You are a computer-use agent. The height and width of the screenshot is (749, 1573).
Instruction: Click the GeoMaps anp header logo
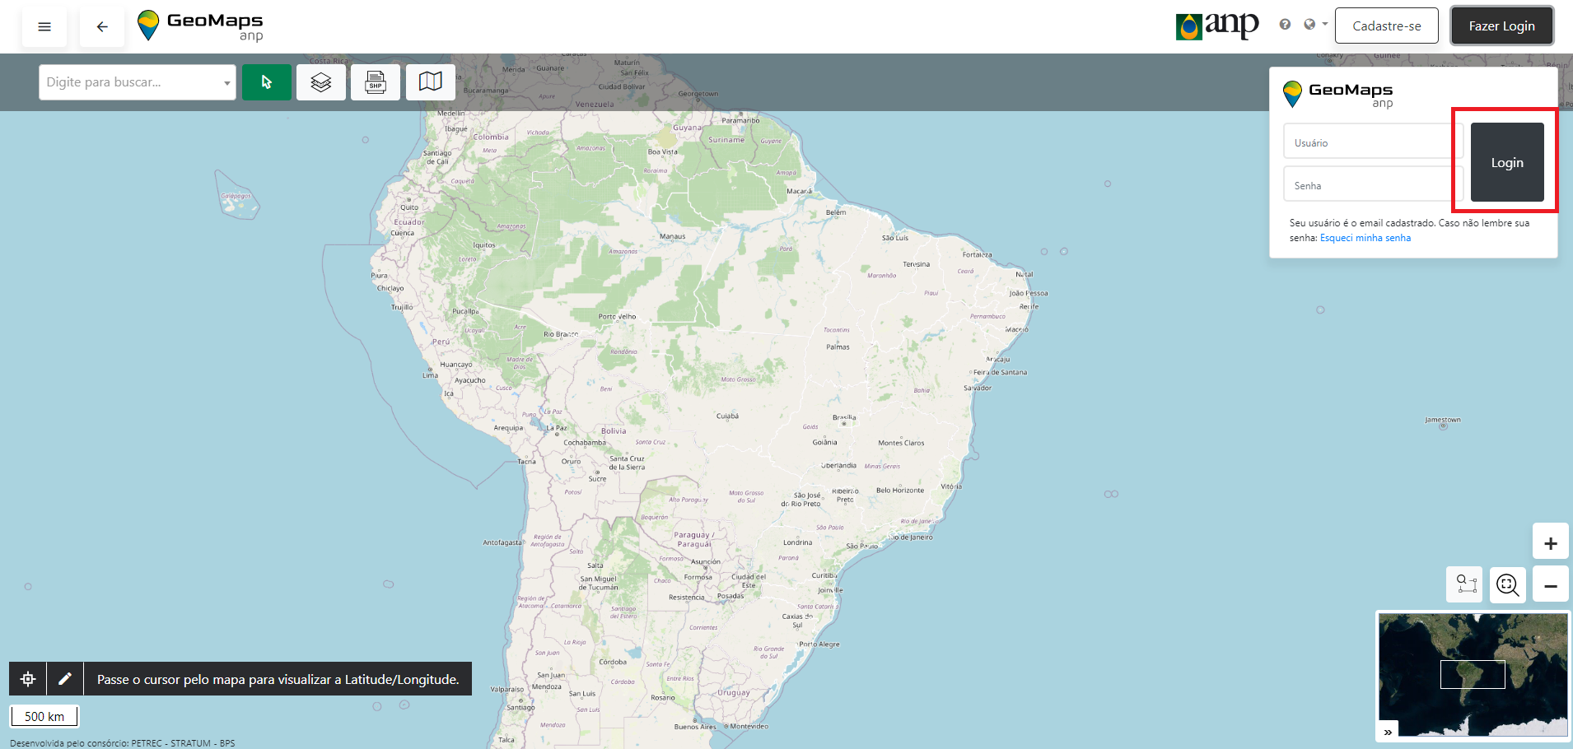point(200,26)
